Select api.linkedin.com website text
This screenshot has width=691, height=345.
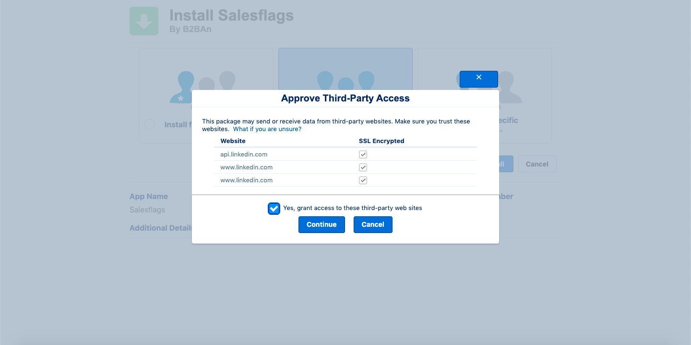[x=244, y=155]
